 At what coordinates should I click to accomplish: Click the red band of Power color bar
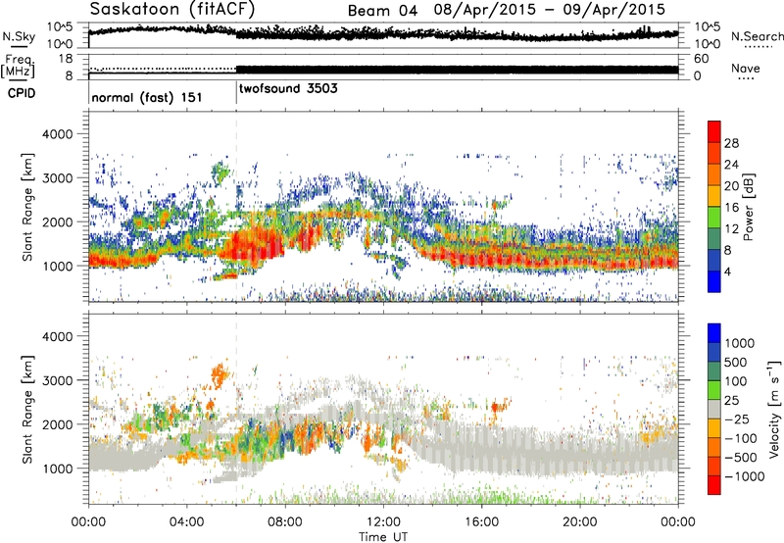coord(714,131)
